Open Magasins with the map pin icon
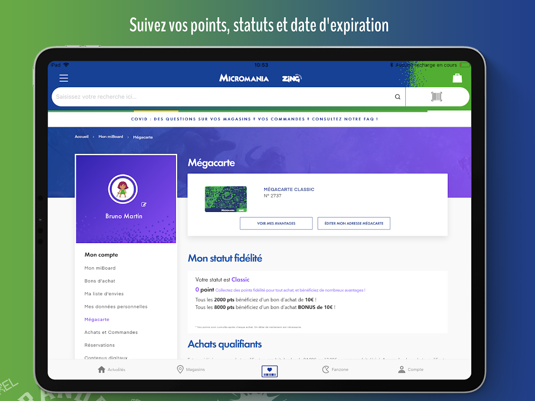This screenshot has width=535, height=401. (x=190, y=369)
